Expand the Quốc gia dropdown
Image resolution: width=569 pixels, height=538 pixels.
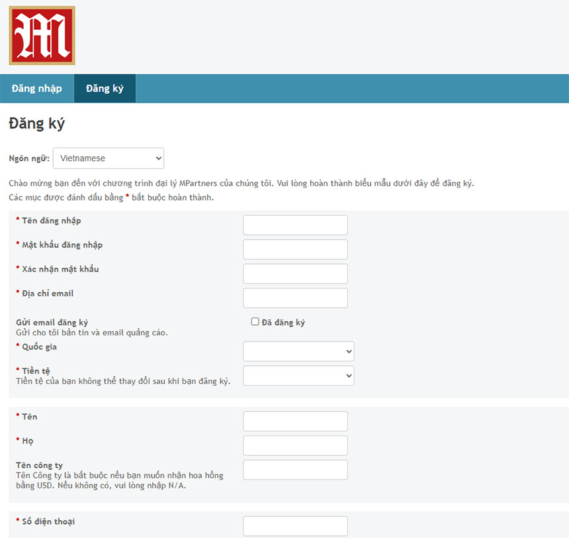(x=298, y=351)
